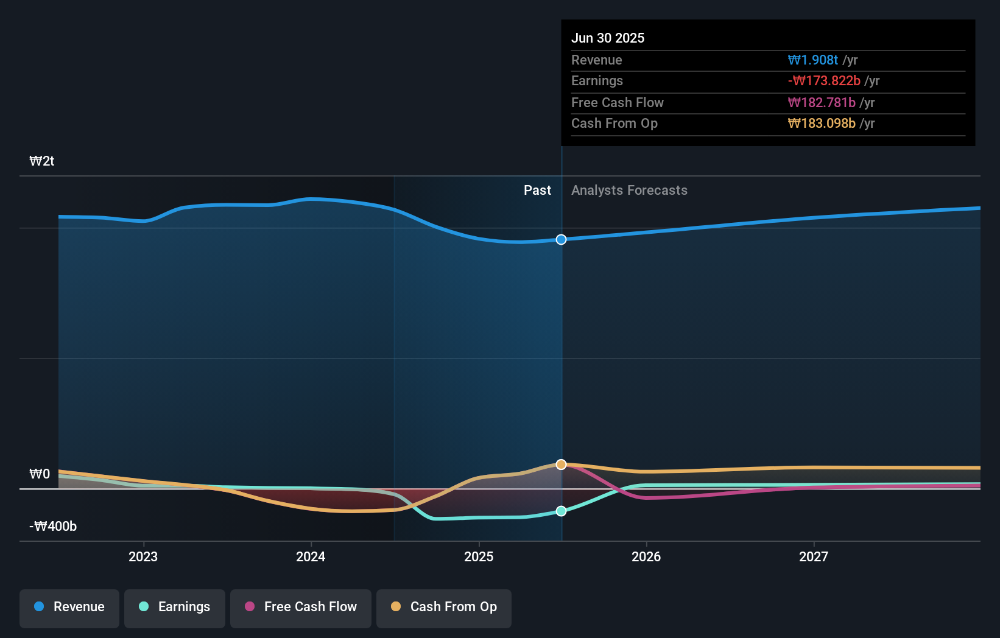
Task: Click the 2025 year axis label
Action: 479,556
